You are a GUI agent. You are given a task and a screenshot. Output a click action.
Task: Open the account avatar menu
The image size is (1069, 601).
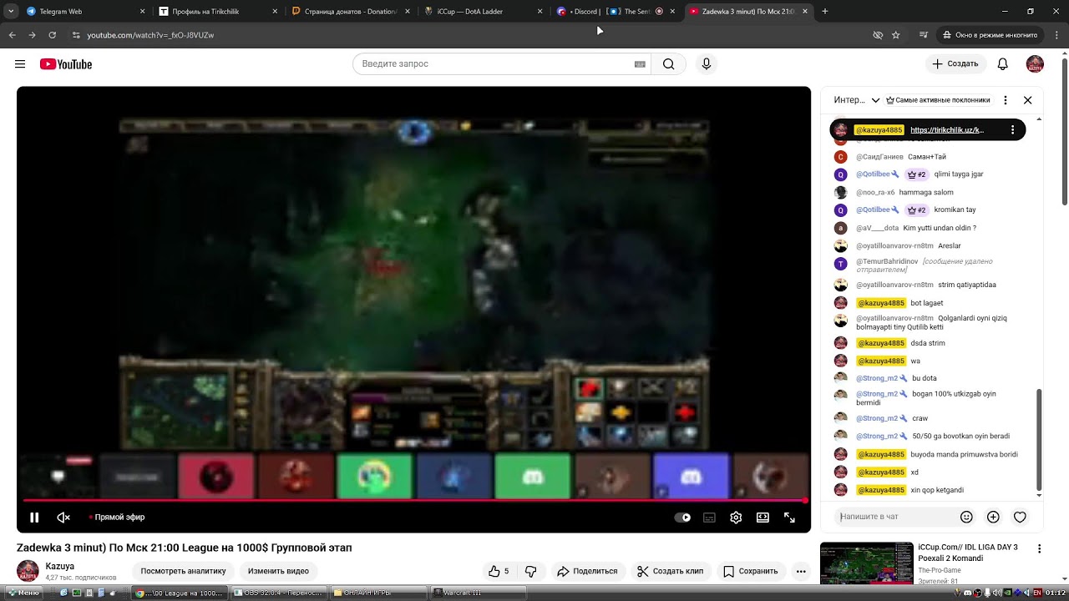pyautogui.click(x=1035, y=64)
